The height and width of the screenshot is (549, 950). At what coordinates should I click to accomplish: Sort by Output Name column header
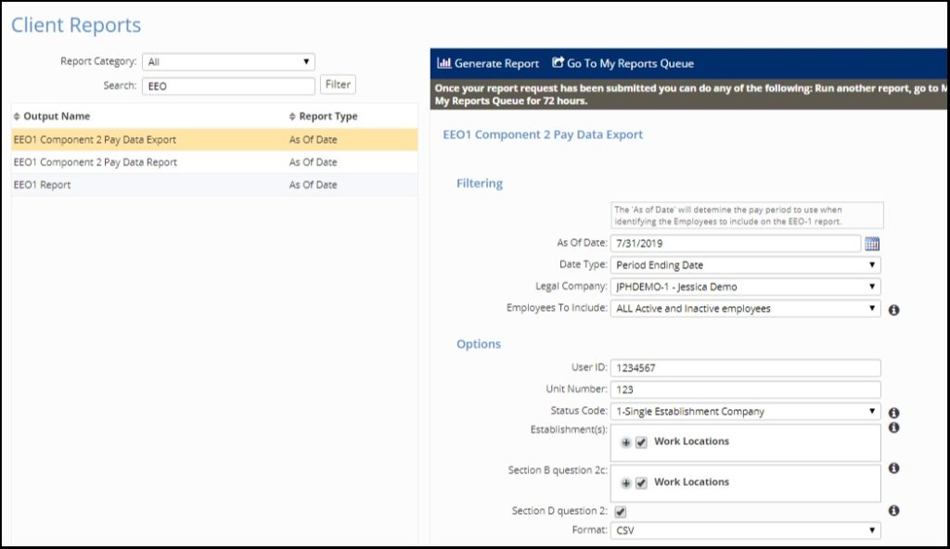[x=57, y=116]
